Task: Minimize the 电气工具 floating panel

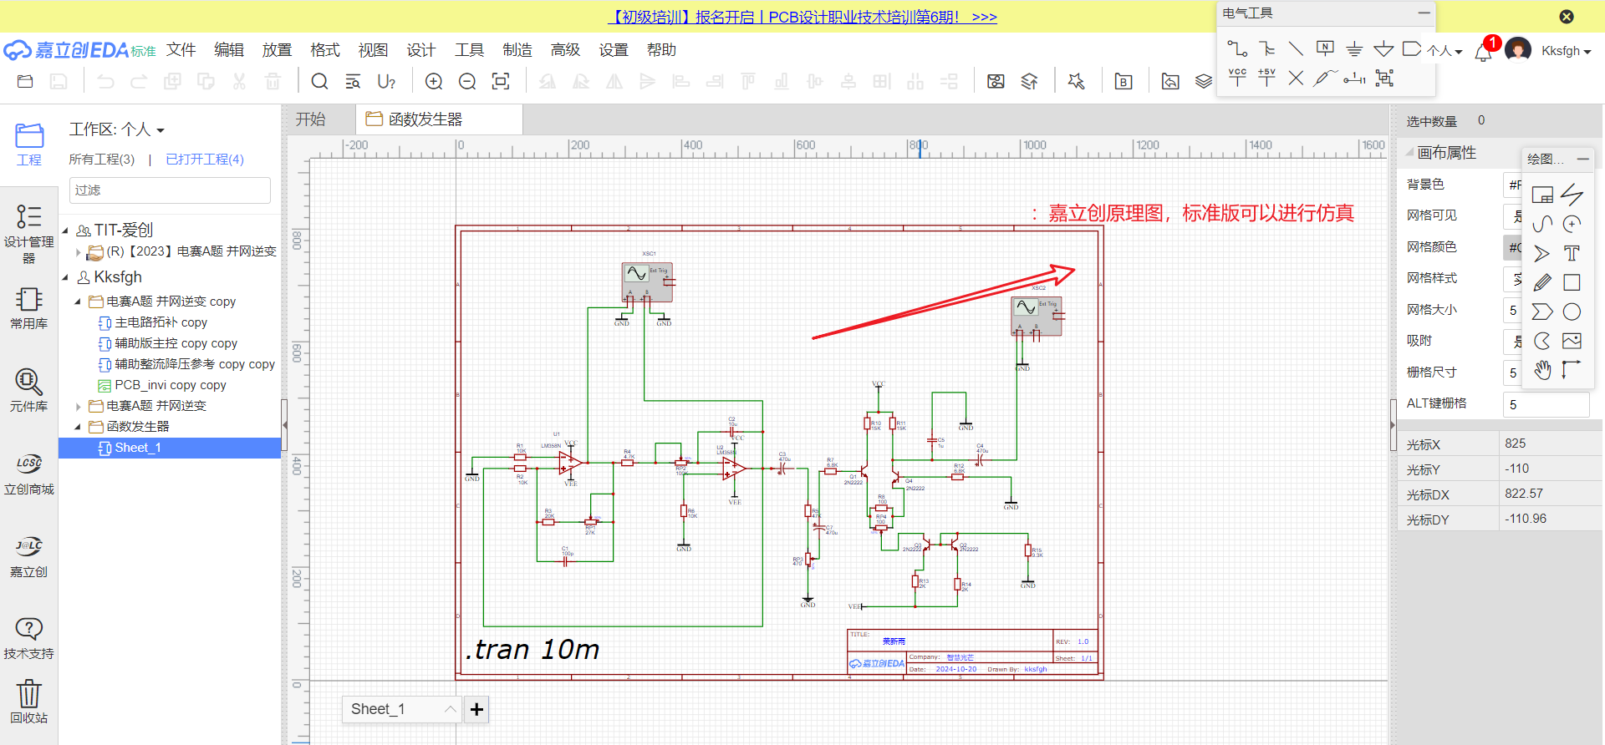Action: pos(1423,13)
